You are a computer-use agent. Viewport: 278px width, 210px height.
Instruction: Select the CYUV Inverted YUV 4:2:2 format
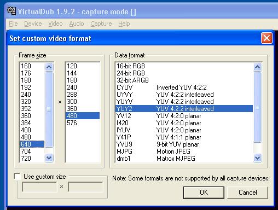click(x=184, y=87)
